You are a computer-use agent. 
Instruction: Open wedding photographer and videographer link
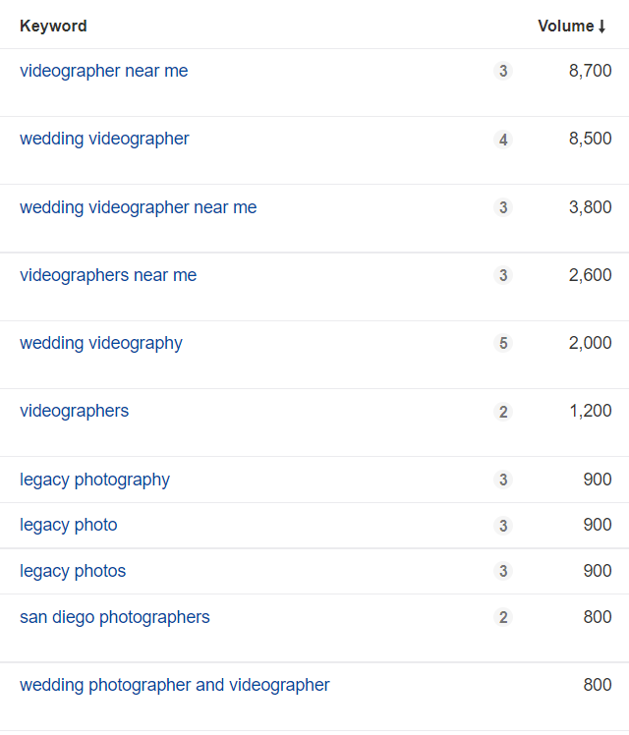point(175,685)
